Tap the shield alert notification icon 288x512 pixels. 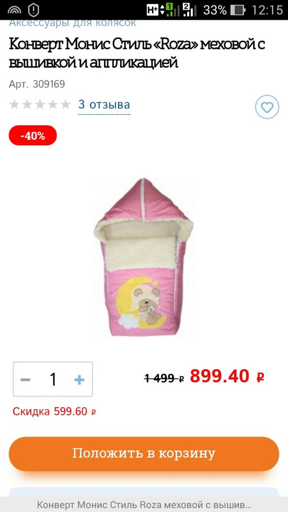[34, 10]
